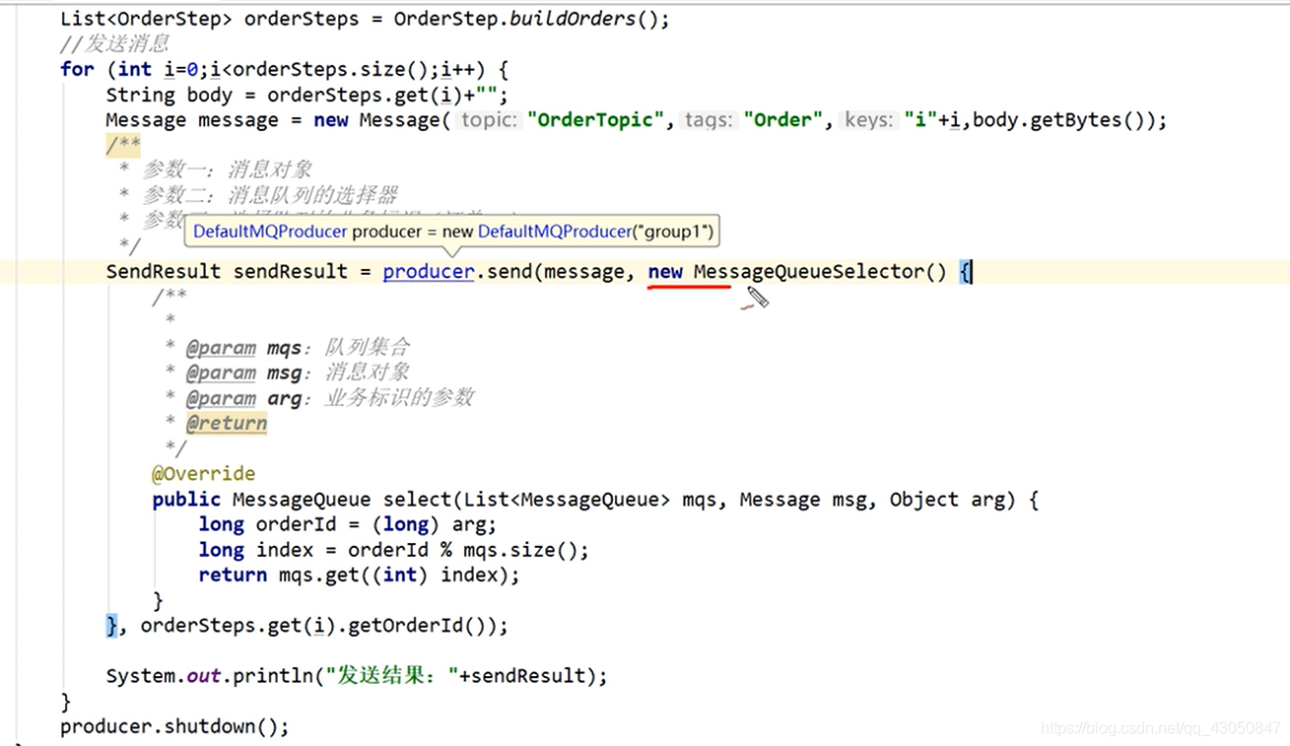Click the DefaultMQProducer("group1") tooltip popup
Viewport: 1290px width, 746px height.
tap(452, 232)
